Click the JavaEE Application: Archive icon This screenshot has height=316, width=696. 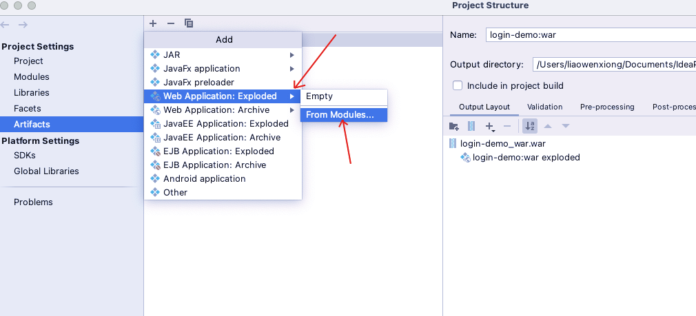click(155, 138)
